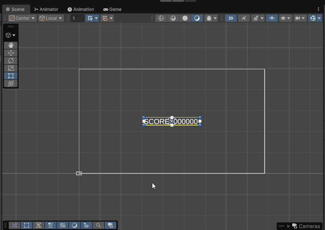Switch to the Scene tab
The height and width of the screenshot is (230, 325).
[15, 9]
